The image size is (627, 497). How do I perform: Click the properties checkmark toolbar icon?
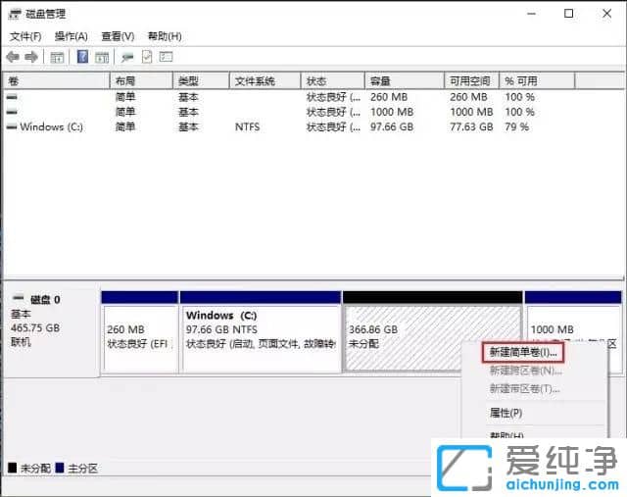(147, 57)
